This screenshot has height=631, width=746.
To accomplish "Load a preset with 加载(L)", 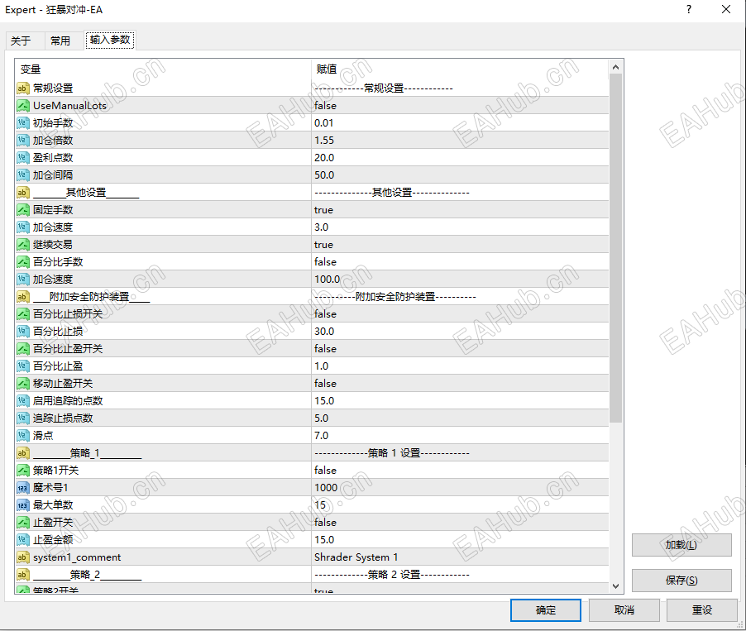I will [x=681, y=545].
